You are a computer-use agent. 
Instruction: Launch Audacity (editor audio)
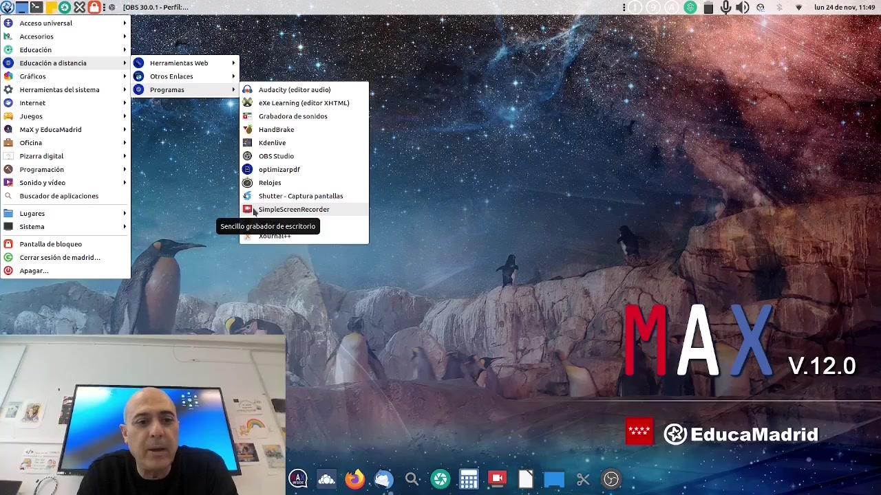(304, 89)
